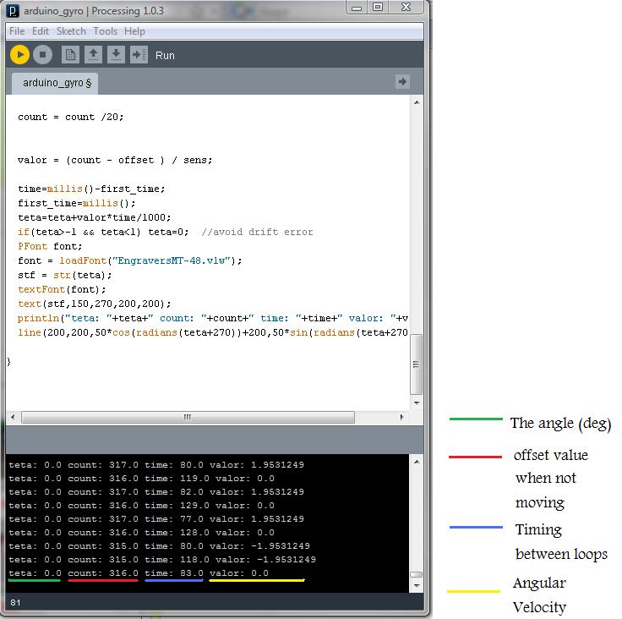The height and width of the screenshot is (619, 622).
Task: Click the line 'text(stf,150,270,200,200);'
Action: click(x=95, y=304)
